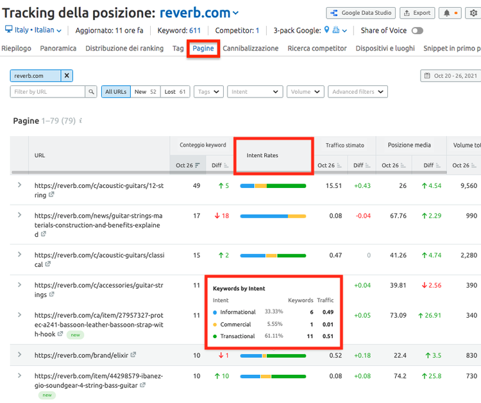Open the Ricerca competitor tab
481x403 pixels.
point(317,49)
